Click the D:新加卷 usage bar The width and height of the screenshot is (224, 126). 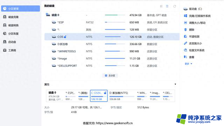pos(115,44)
